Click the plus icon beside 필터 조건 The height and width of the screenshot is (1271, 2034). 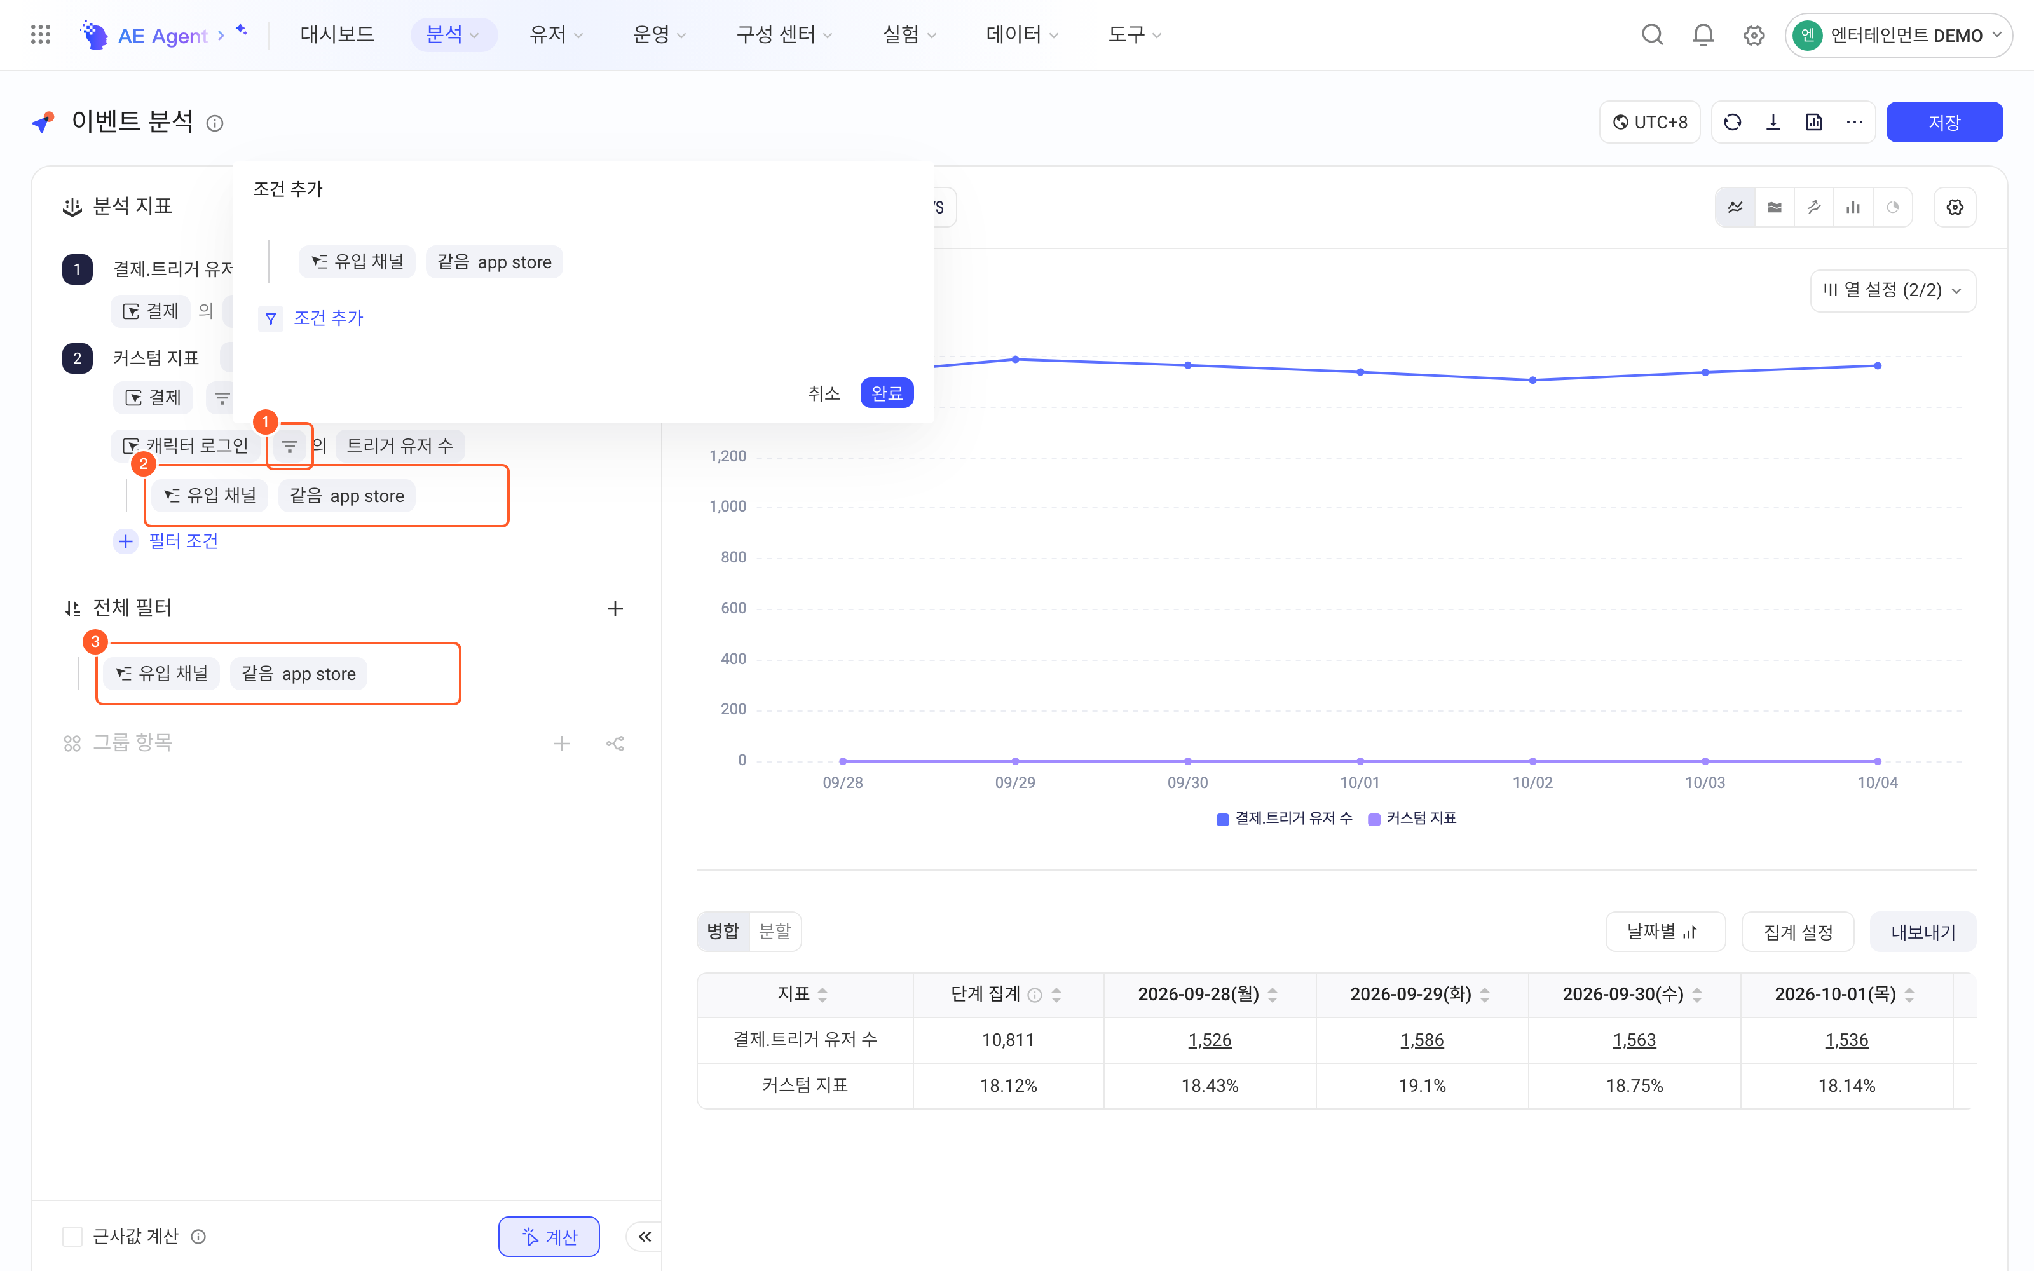coord(126,541)
